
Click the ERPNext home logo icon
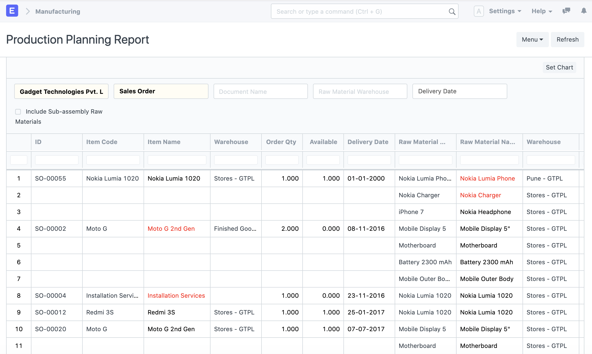[x=12, y=11]
